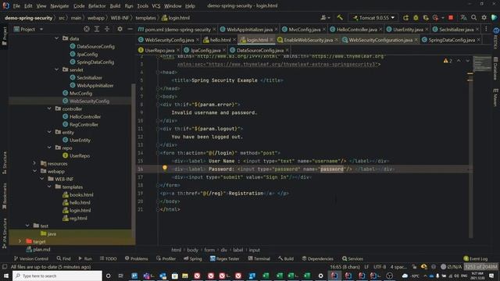Image resolution: width=500 pixels, height=281 pixels.
Task: Select RegController in project tree
Action: coord(84,124)
